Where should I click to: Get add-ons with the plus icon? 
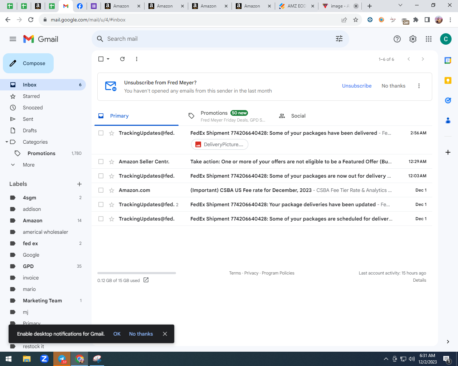coord(448,152)
